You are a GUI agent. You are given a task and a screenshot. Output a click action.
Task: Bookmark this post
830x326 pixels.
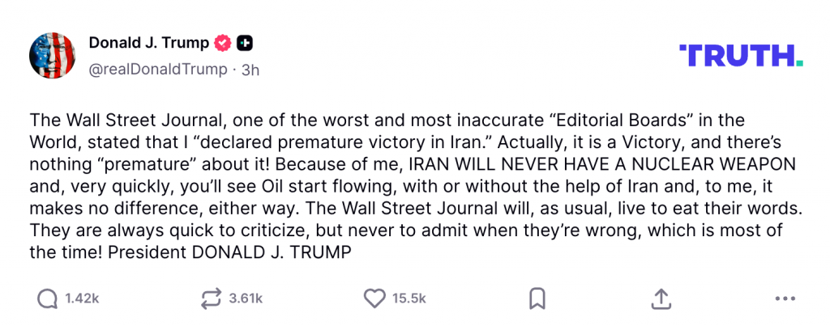(537, 298)
